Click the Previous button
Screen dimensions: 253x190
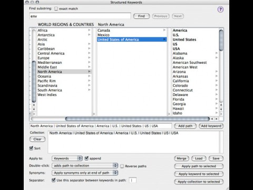coord(161,16)
